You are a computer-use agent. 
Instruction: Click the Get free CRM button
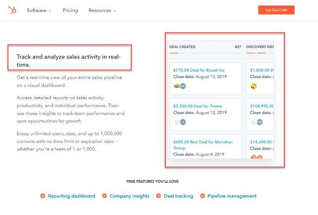pyautogui.click(x=276, y=10)
